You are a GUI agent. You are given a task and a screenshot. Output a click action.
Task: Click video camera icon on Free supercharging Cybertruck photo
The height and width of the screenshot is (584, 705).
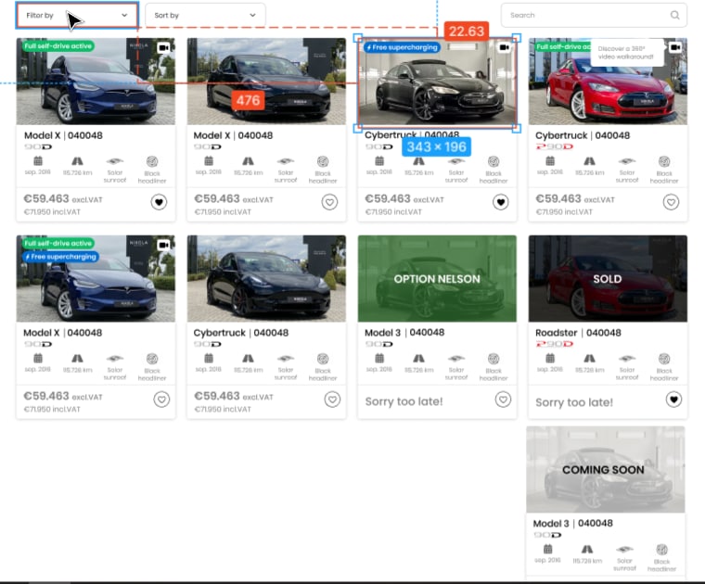point(505,47)
